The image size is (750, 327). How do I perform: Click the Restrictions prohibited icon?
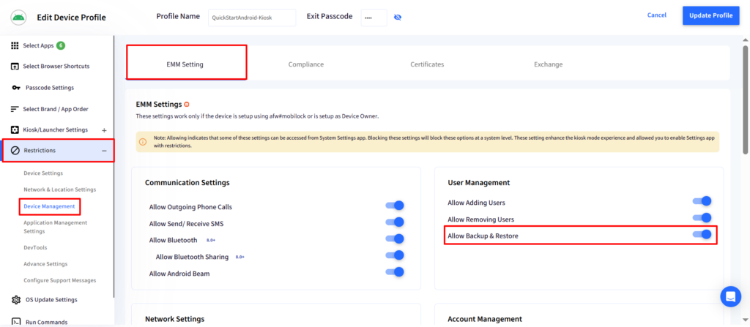[x=15, y=151]
